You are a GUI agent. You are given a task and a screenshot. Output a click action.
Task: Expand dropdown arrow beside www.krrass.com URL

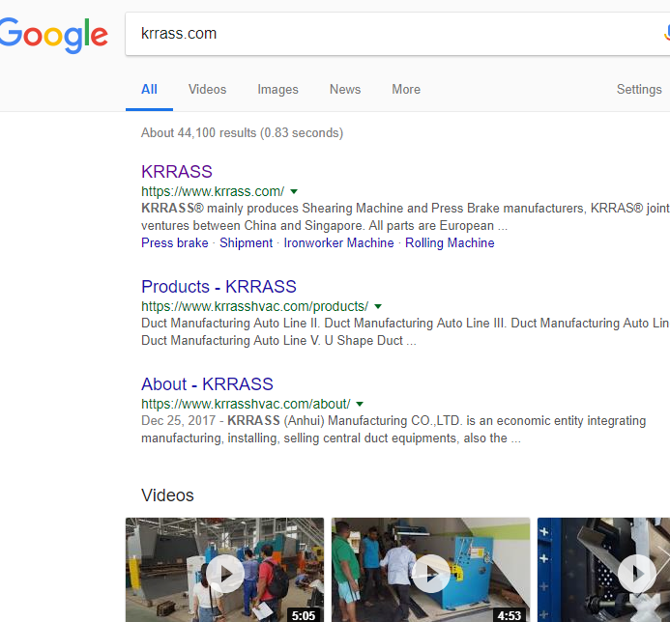pyautogui.click(x=294, y=191)
